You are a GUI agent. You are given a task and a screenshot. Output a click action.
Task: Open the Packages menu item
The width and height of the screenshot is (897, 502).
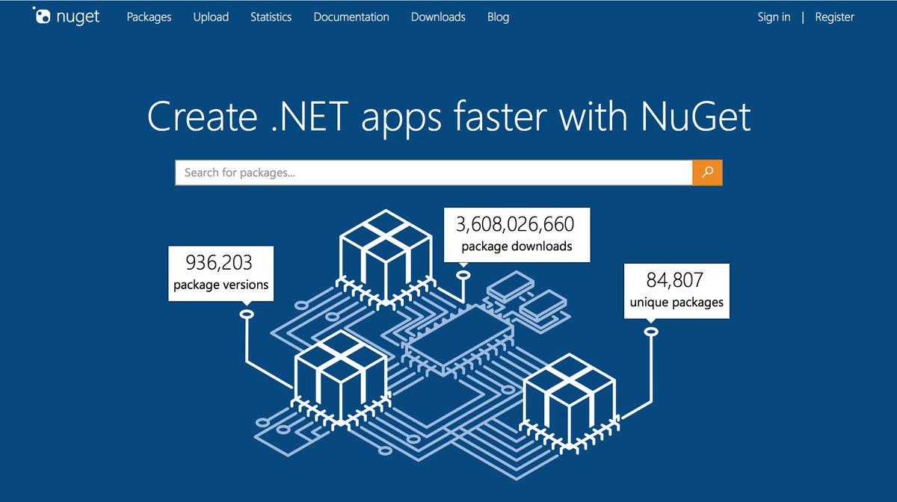(149, 16)
